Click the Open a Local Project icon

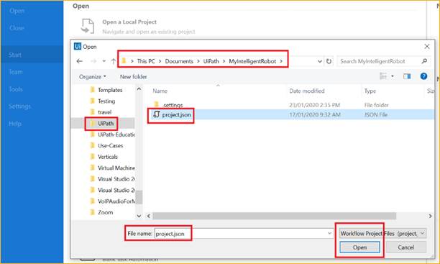(88, 26)
